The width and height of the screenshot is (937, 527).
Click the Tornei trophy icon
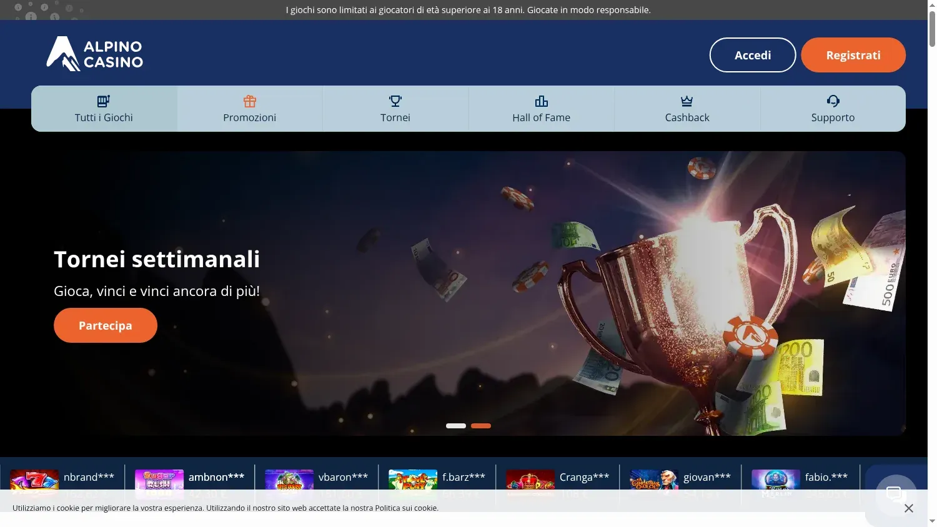[x=395, y=101]
